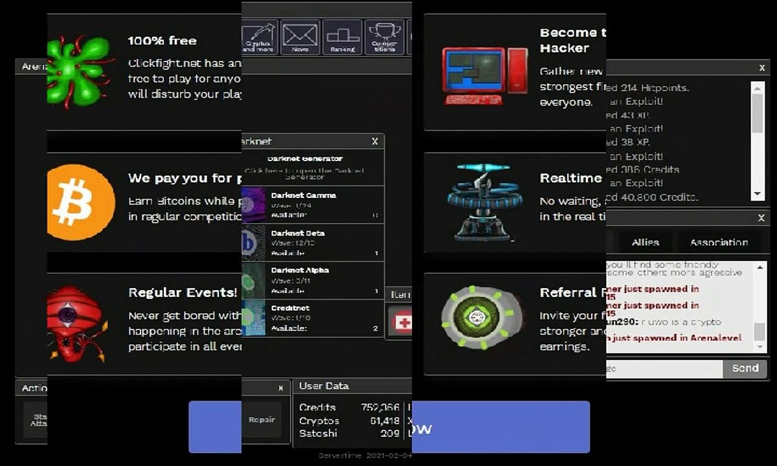Click the User Data panel header
Image resolution: width=777 pixels, height=466 pixels.
coord(352,386)
